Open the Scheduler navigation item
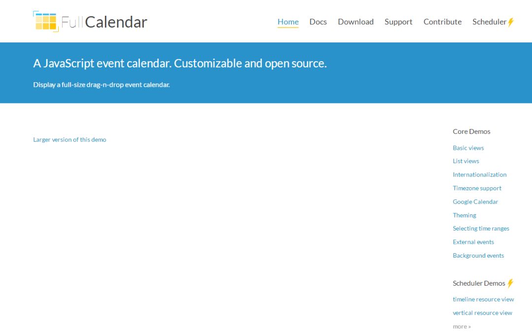532x332 pixels. pos(489,22)
